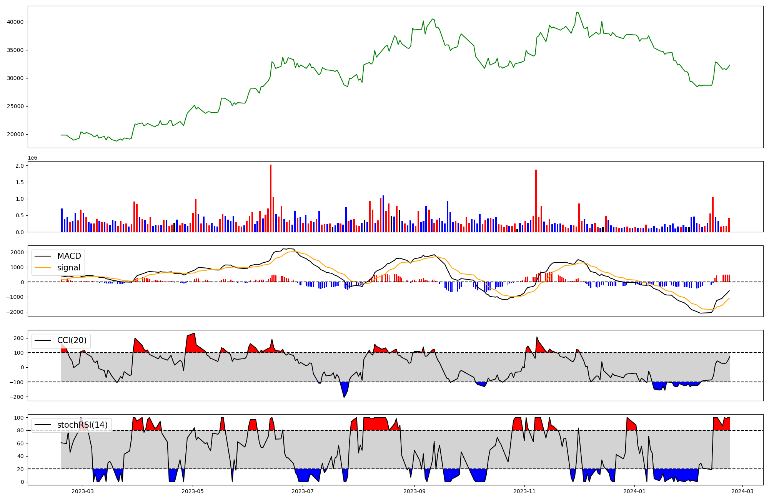Click the 35000 price axis tick label
Image resolution: width=769 pixels, height=500 pixels.
point(15,50)
